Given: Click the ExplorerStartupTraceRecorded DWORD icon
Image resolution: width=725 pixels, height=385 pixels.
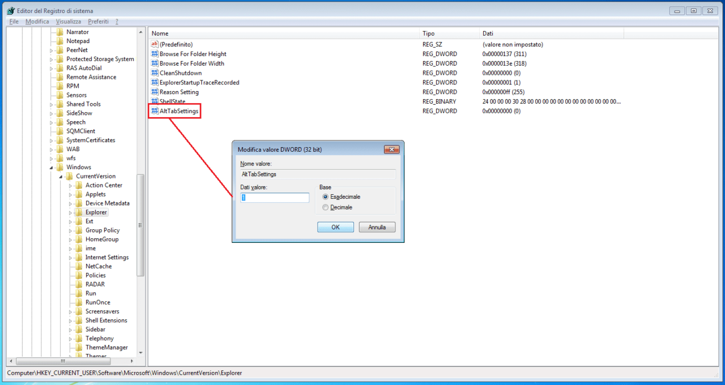Looking at the screenshot, I should tap(154, 82).
